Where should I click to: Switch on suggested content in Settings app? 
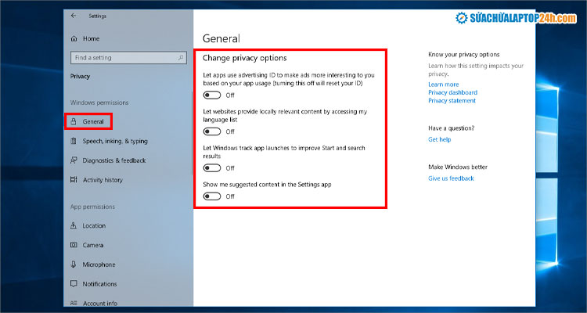[211, 196]
